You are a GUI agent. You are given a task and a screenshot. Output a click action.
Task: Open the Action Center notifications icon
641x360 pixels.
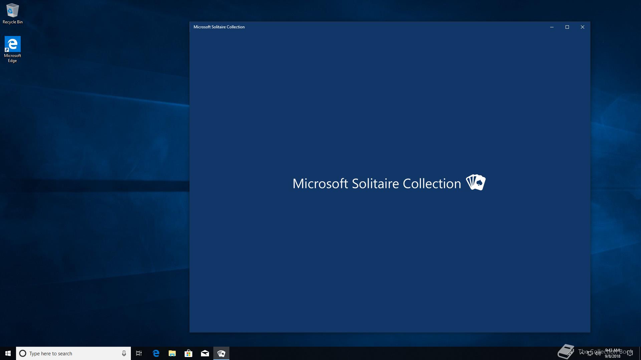click(x=630, y=353)
